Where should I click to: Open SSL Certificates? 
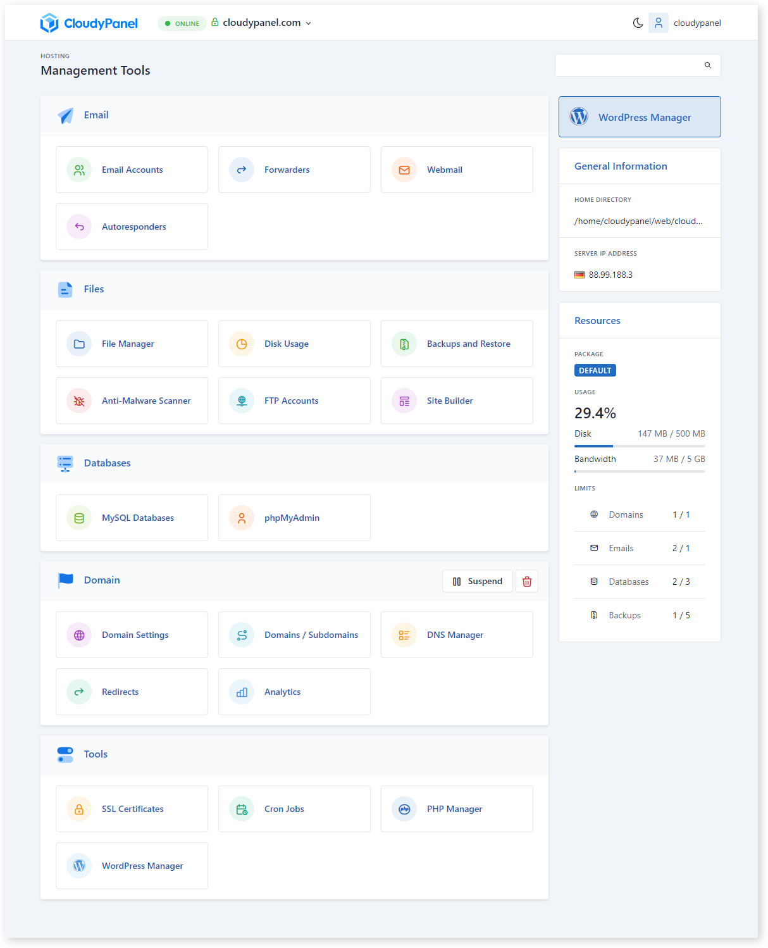(132, 809)
